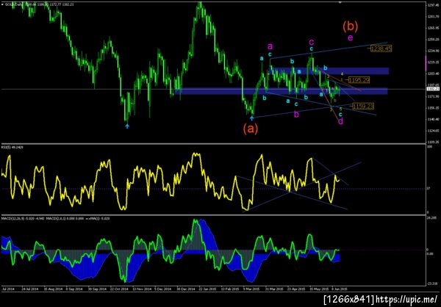Click the chart shift triangle on the top edge
Screen dimensions: 441x307
(340, 2)
